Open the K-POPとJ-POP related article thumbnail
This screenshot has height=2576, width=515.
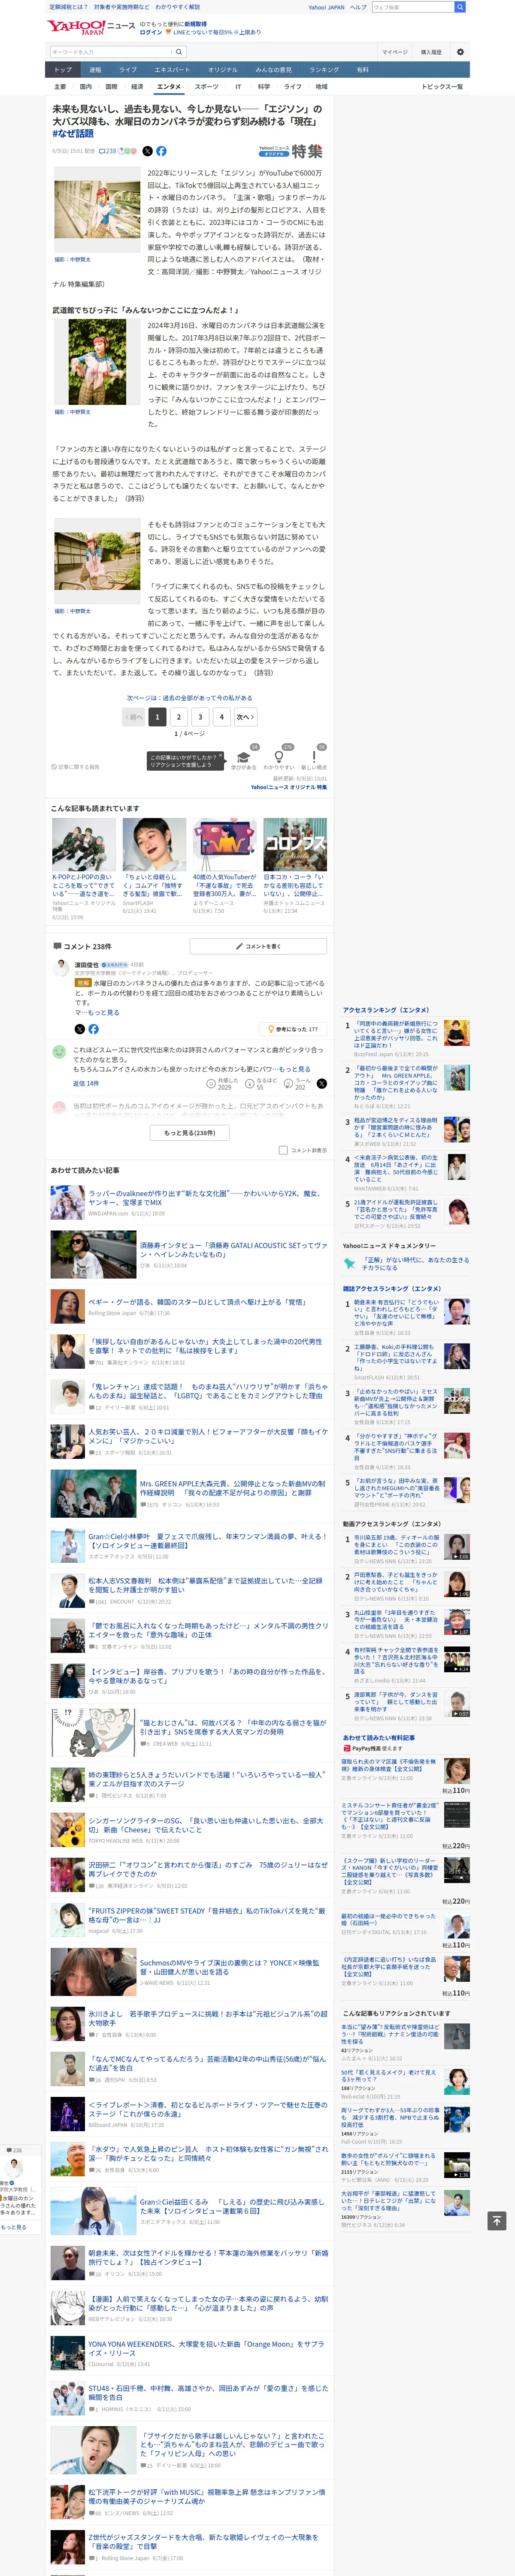click(x=84, y=845)
